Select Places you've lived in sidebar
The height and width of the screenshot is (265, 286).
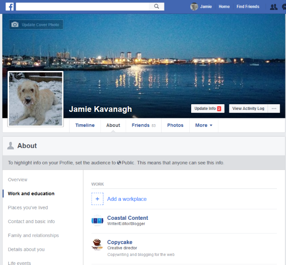pyautogui.click(x=28, y=207)
